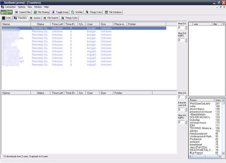
Task: Open the View menu
Action: [30, 7]
